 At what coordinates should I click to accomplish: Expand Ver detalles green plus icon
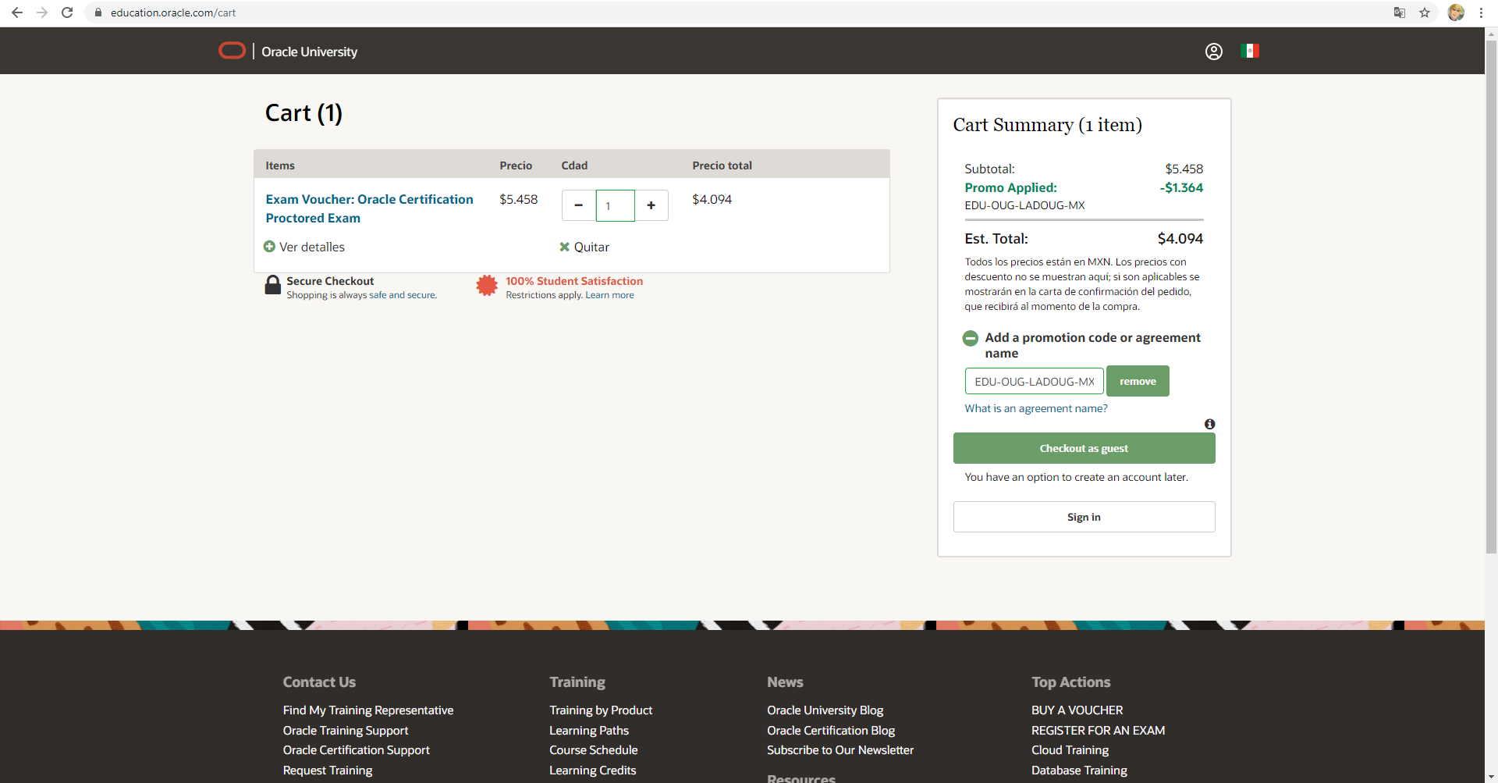click(269, 247)
